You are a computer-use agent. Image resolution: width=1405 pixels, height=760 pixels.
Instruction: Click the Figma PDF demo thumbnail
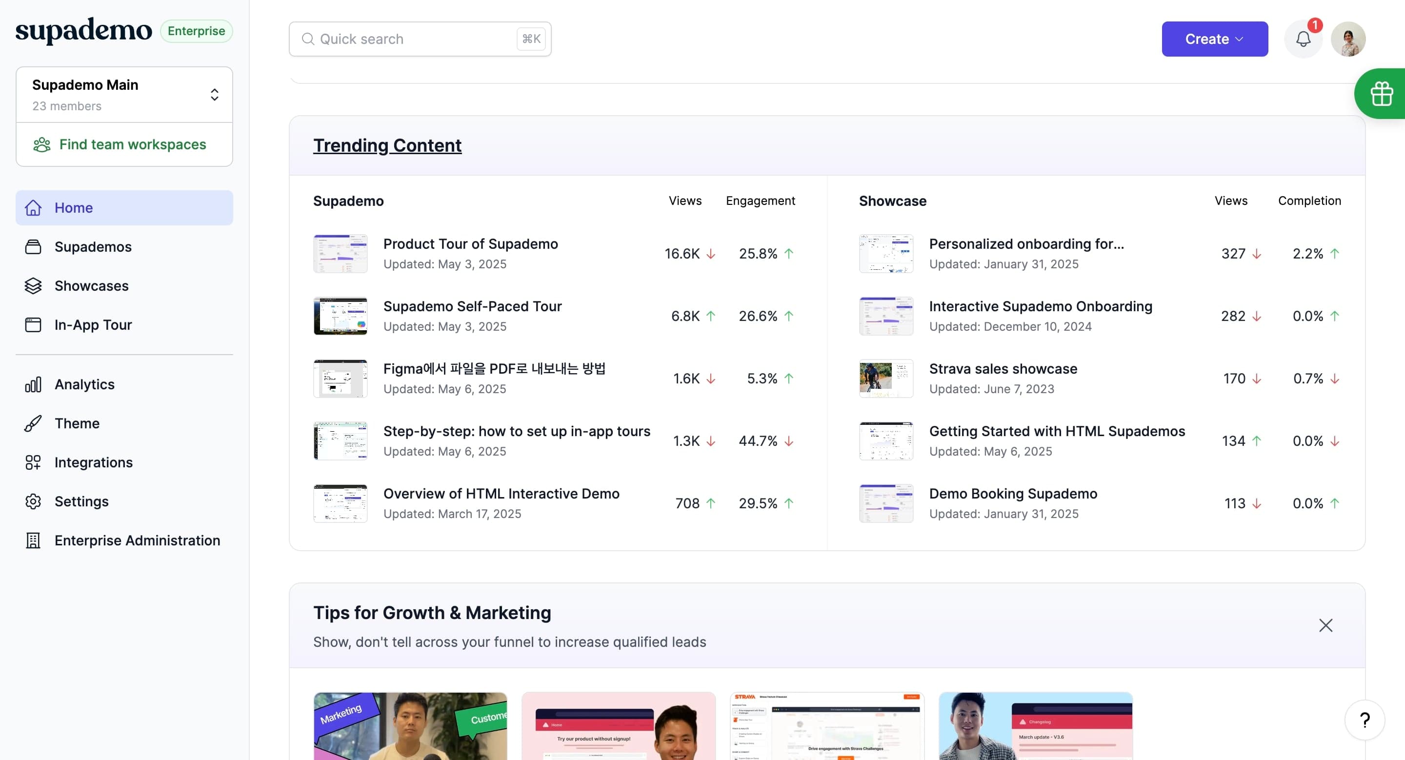coord(341,379)
